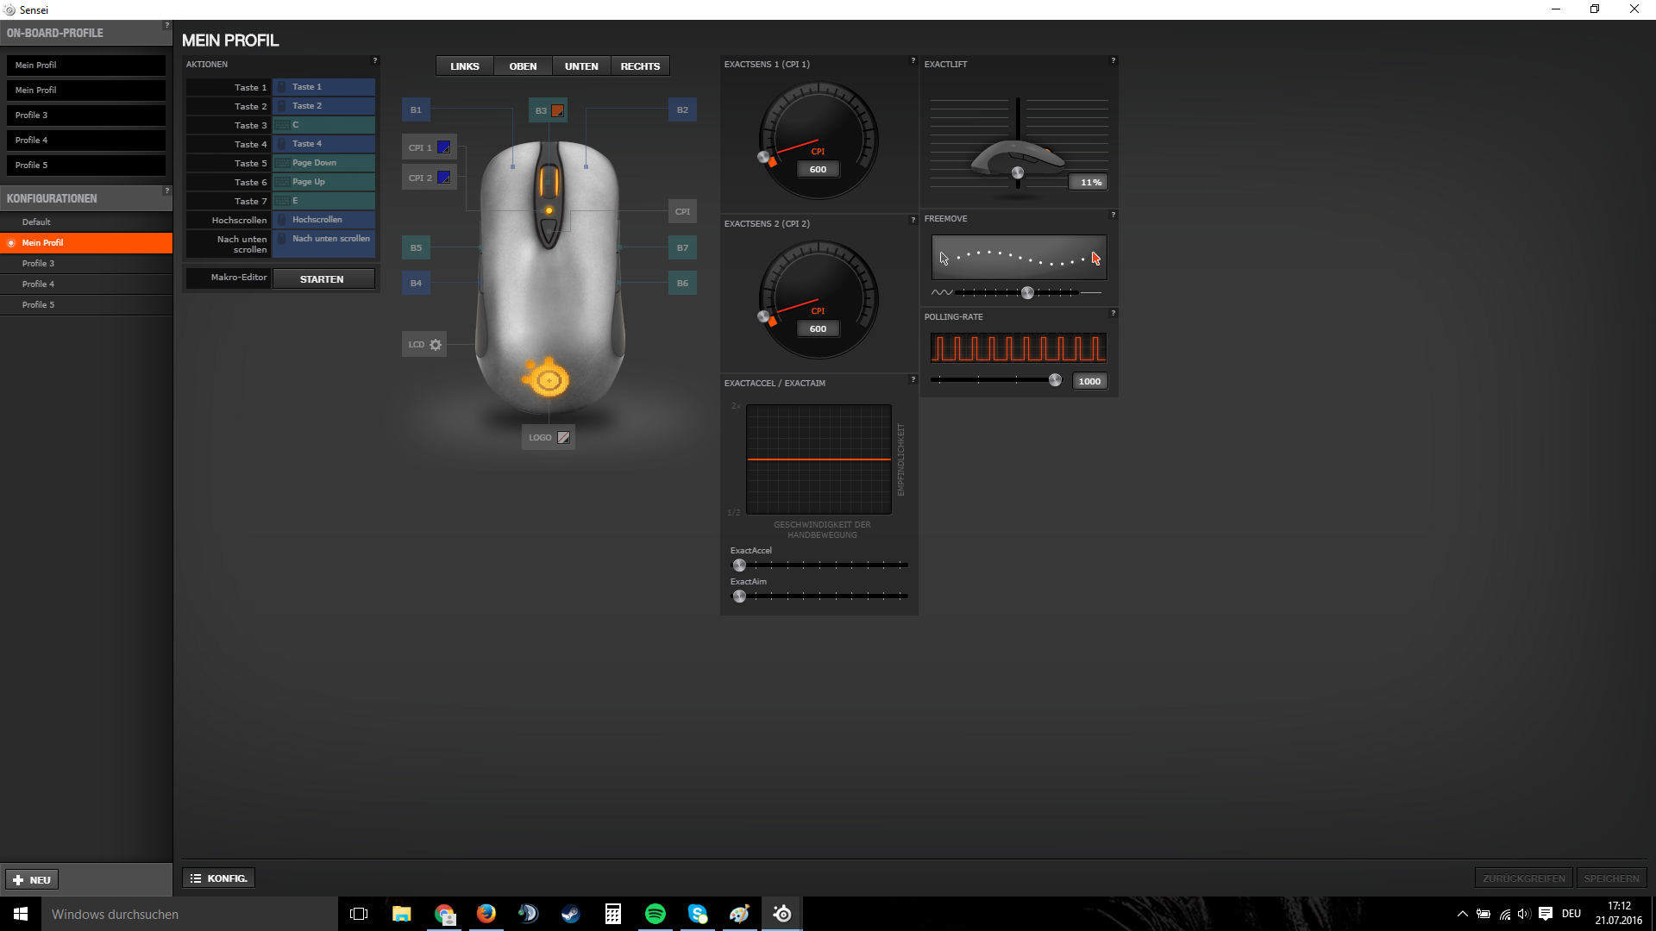1656x931 pixels.
Task: Open the B3 button color swatch
Action: (x=557, y=110)
